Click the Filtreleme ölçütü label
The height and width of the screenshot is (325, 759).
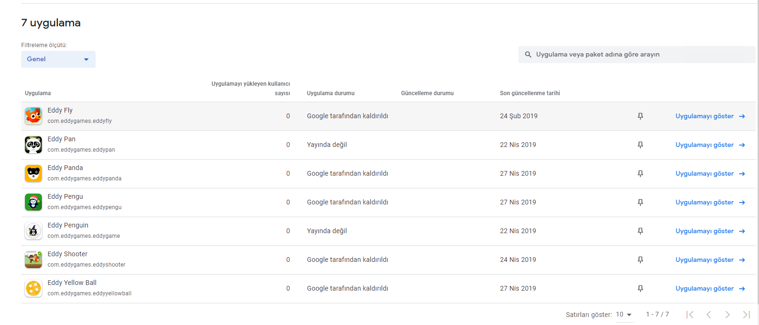pos(44,45)
